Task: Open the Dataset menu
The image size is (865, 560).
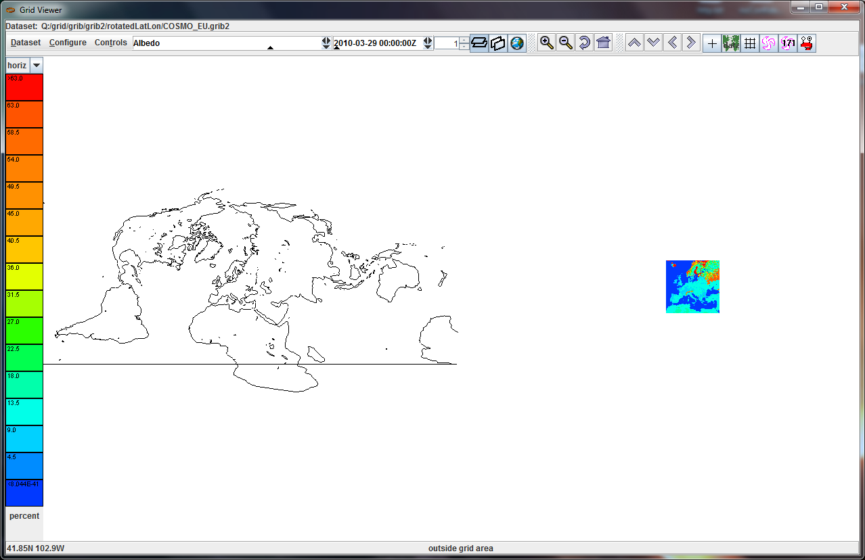Action: 26,43
